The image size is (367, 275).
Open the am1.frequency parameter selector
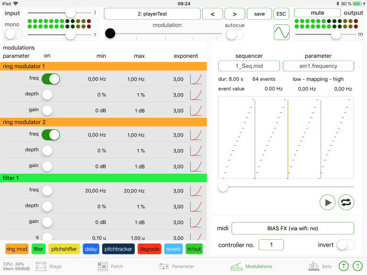318,66
